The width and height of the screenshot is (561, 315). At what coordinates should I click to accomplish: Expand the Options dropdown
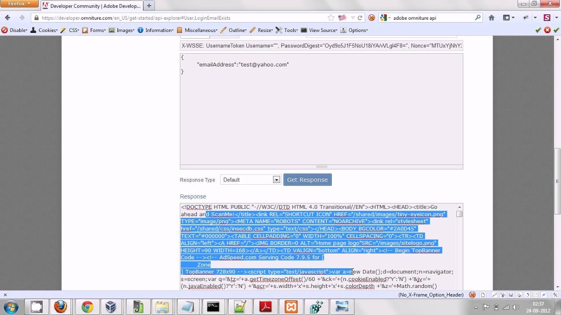(x=354, y=30)
